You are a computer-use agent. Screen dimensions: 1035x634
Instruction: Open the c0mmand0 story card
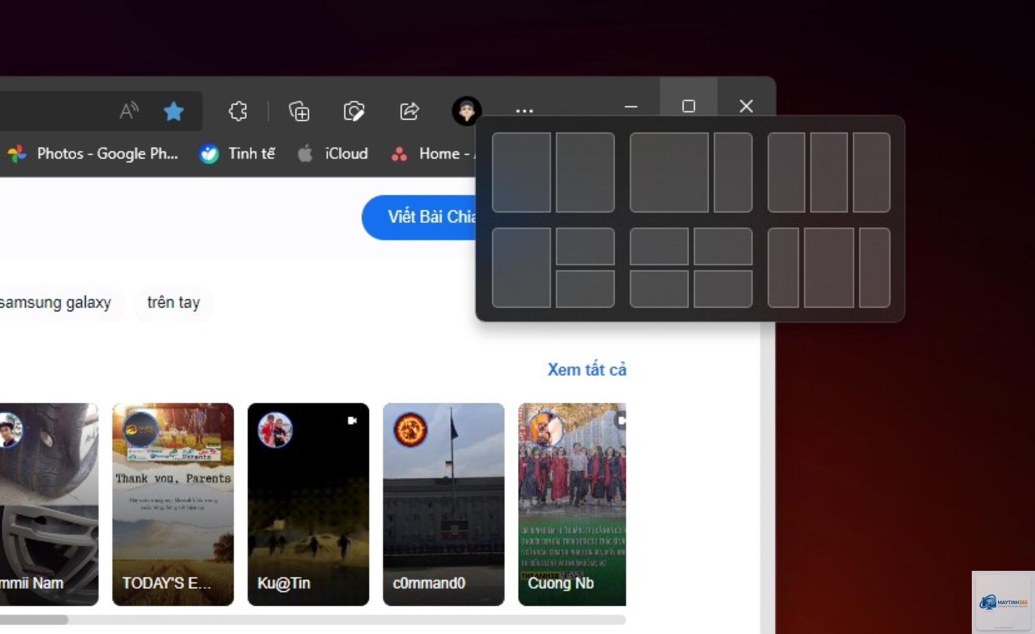[444, 504]
